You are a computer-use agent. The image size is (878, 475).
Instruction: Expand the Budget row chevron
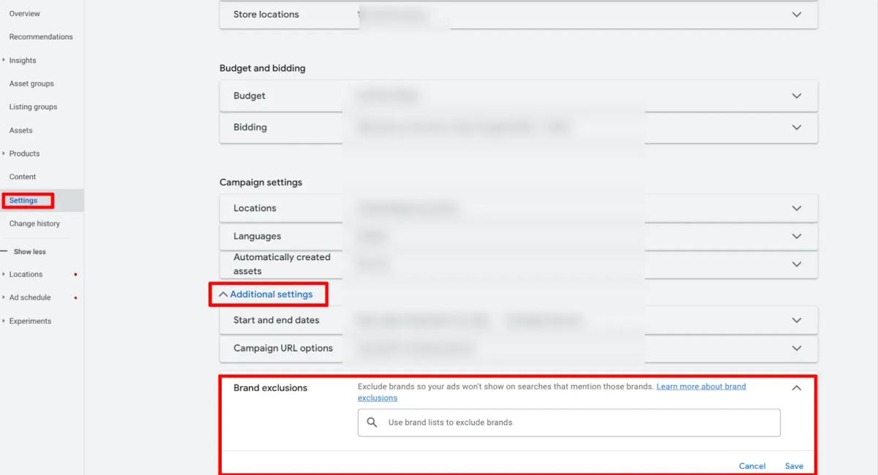point(797,96)
